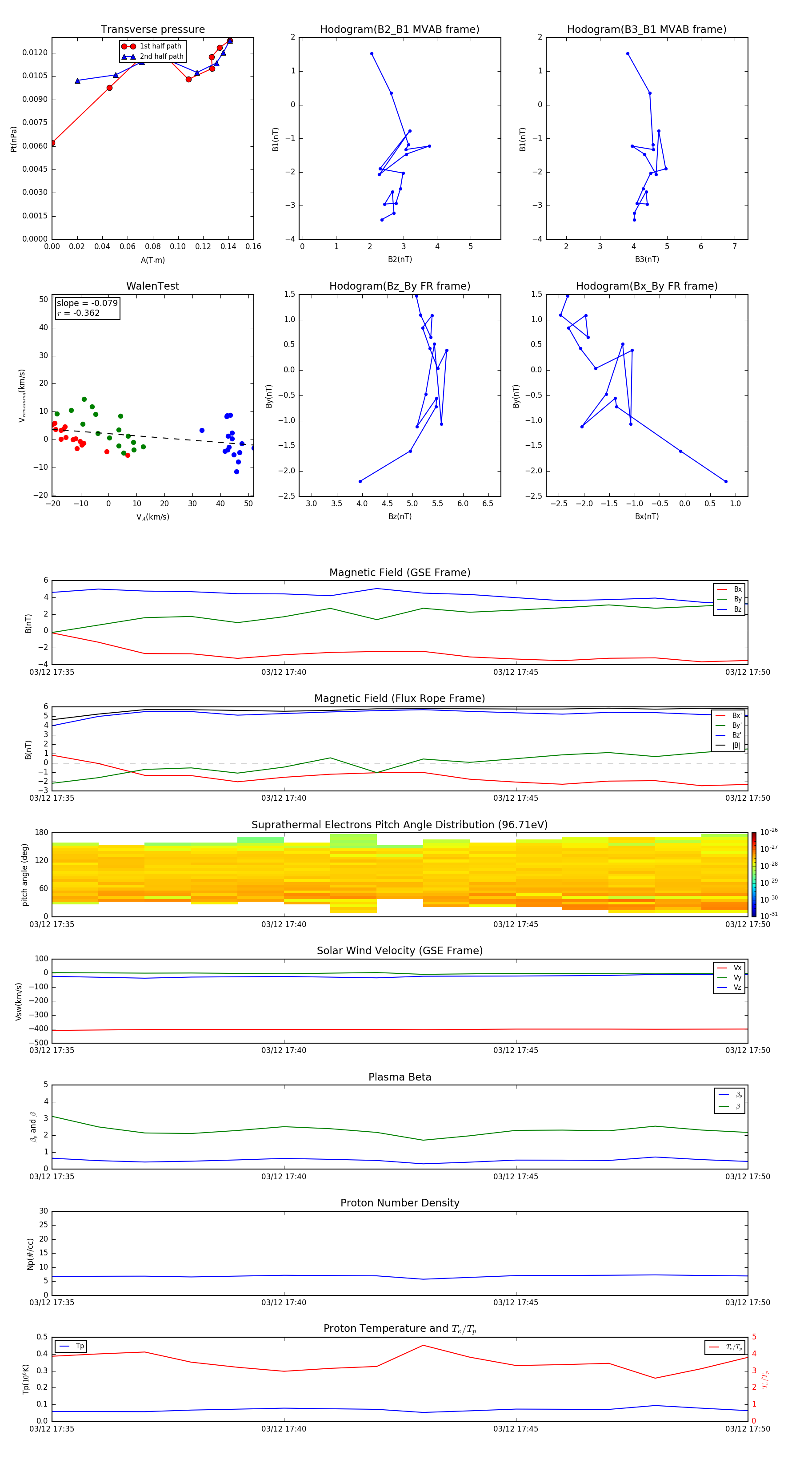
Task: Click the 'Vsw(km/s)' axis label
Action: point(19,1001)
